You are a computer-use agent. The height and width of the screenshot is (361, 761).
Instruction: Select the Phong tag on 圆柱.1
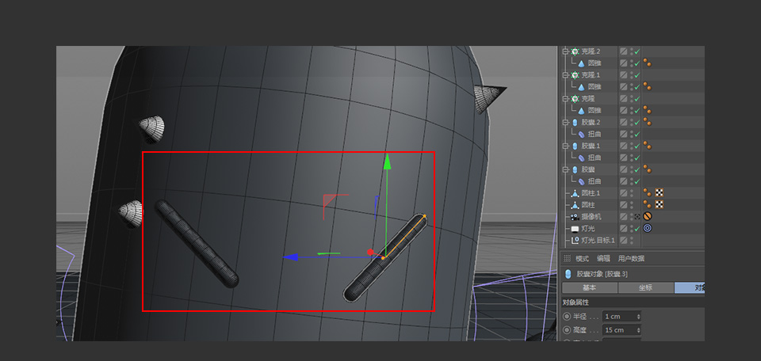coord(647,193)
